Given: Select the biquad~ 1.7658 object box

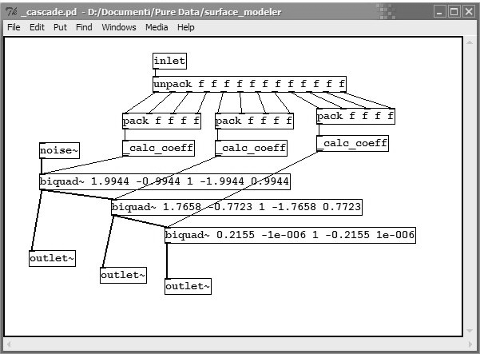Looking at the screenshot, I should [x=236, y=207].
